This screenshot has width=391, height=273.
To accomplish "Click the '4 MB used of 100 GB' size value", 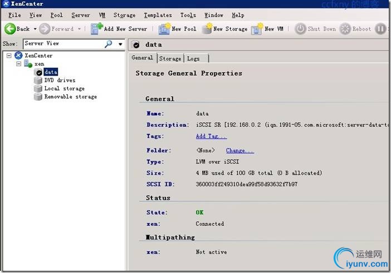I will (258, 173).
